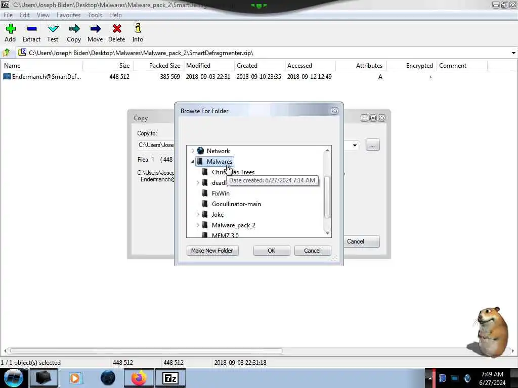Viewport: 518px width, 388px height.
Task: Select the Malware_pack_2 folder
Action: point(233,225)
